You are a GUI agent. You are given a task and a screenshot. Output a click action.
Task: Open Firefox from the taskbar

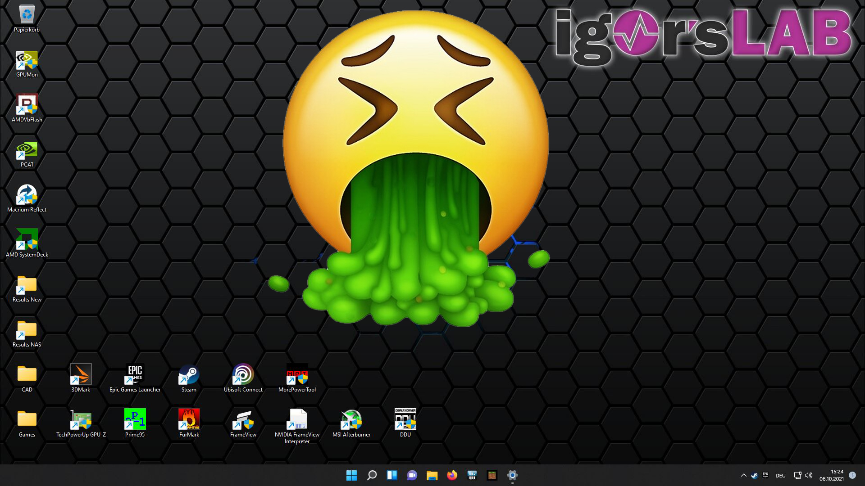(452, 475)
